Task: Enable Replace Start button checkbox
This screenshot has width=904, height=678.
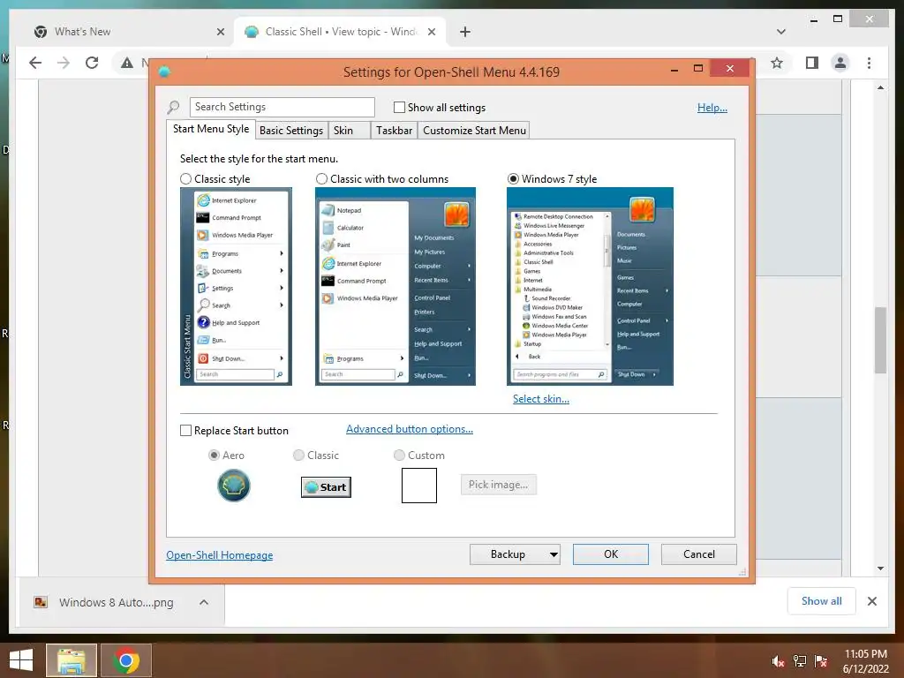Action: click(185, 431)
